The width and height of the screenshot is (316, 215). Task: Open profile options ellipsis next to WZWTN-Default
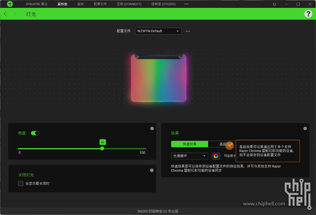coord(188,31)
